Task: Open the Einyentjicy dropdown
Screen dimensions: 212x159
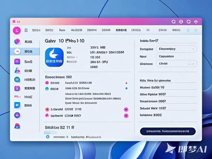Action: click(176, 49)
